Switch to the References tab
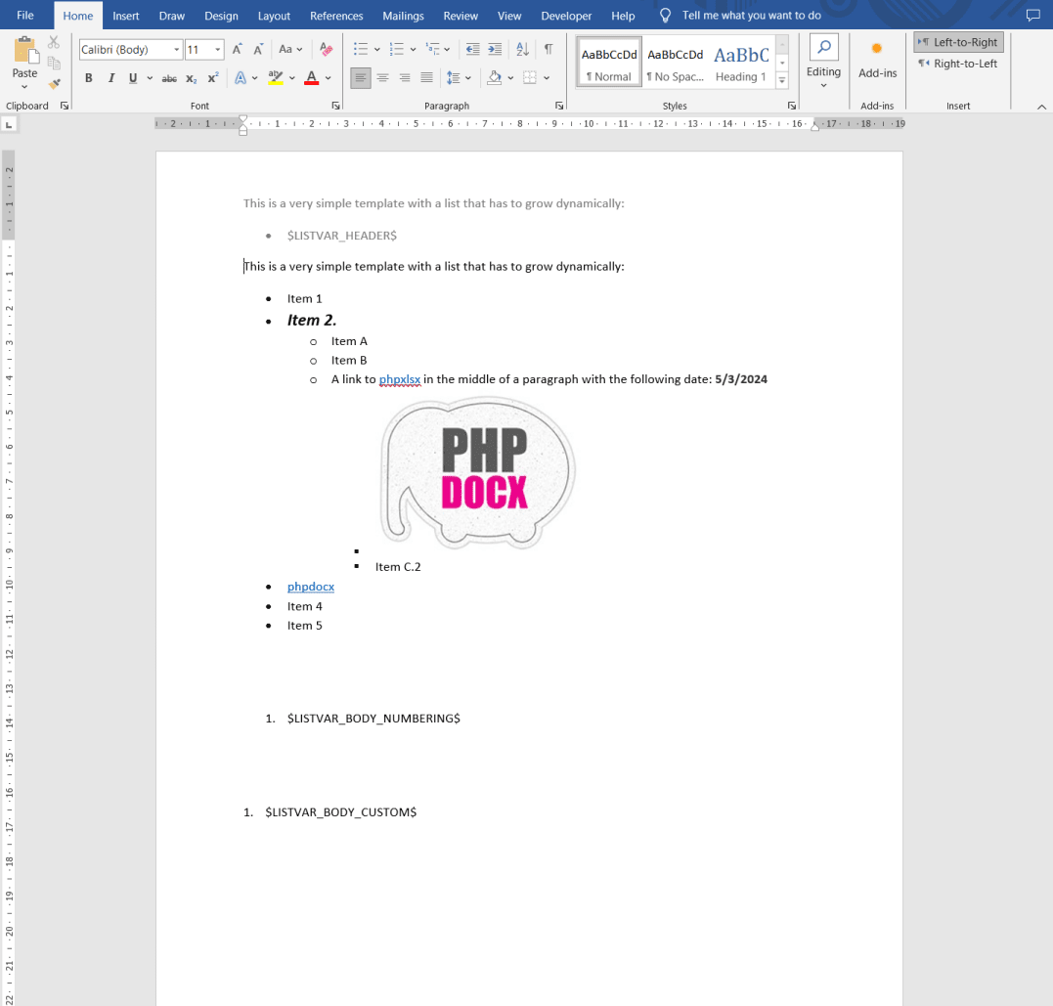 336,16
